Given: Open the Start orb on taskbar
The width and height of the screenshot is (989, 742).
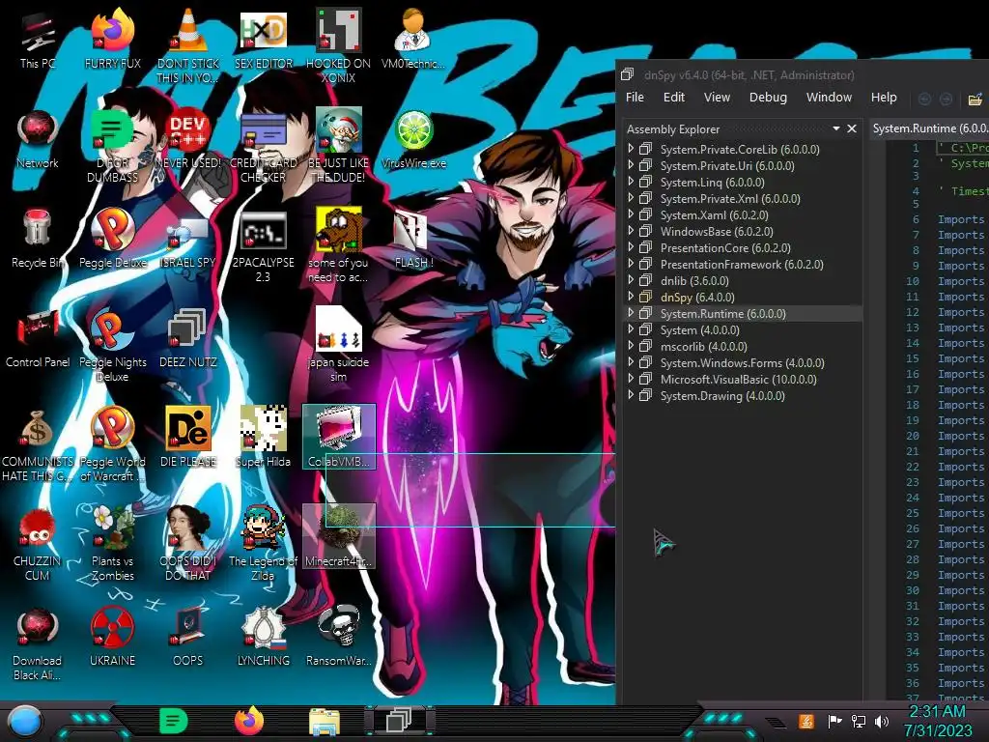Looking at the screenshot, I should [x=25, y=721].
